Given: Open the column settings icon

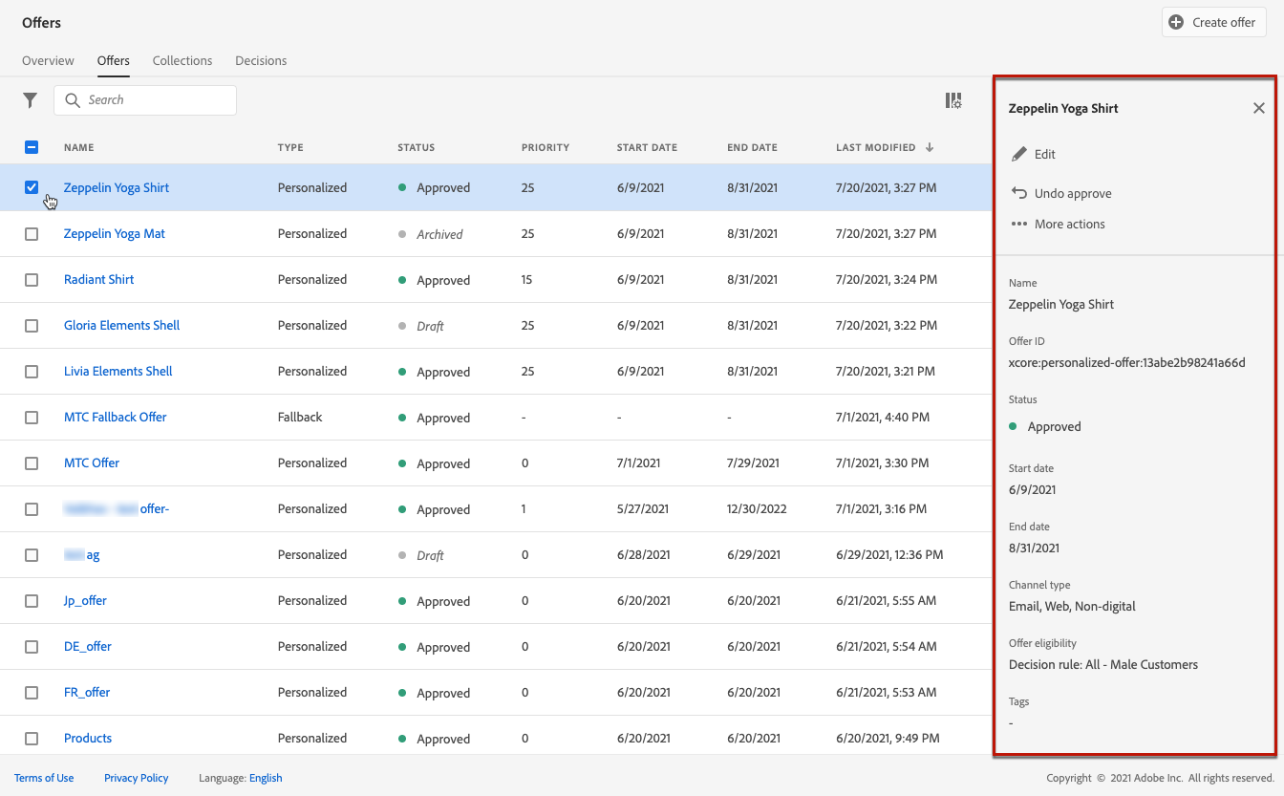Looking at the screenshot, I should (x=952, y=100).
